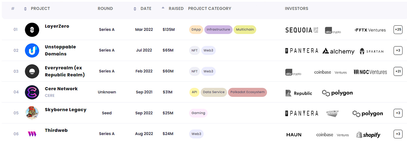
Task: Open the Skyborne Legacy project link
Action: point(66,110)
